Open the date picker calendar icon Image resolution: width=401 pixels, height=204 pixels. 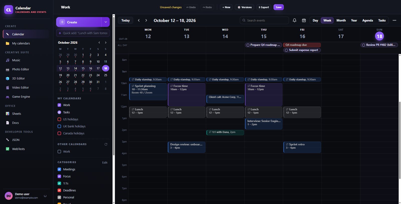304,20
